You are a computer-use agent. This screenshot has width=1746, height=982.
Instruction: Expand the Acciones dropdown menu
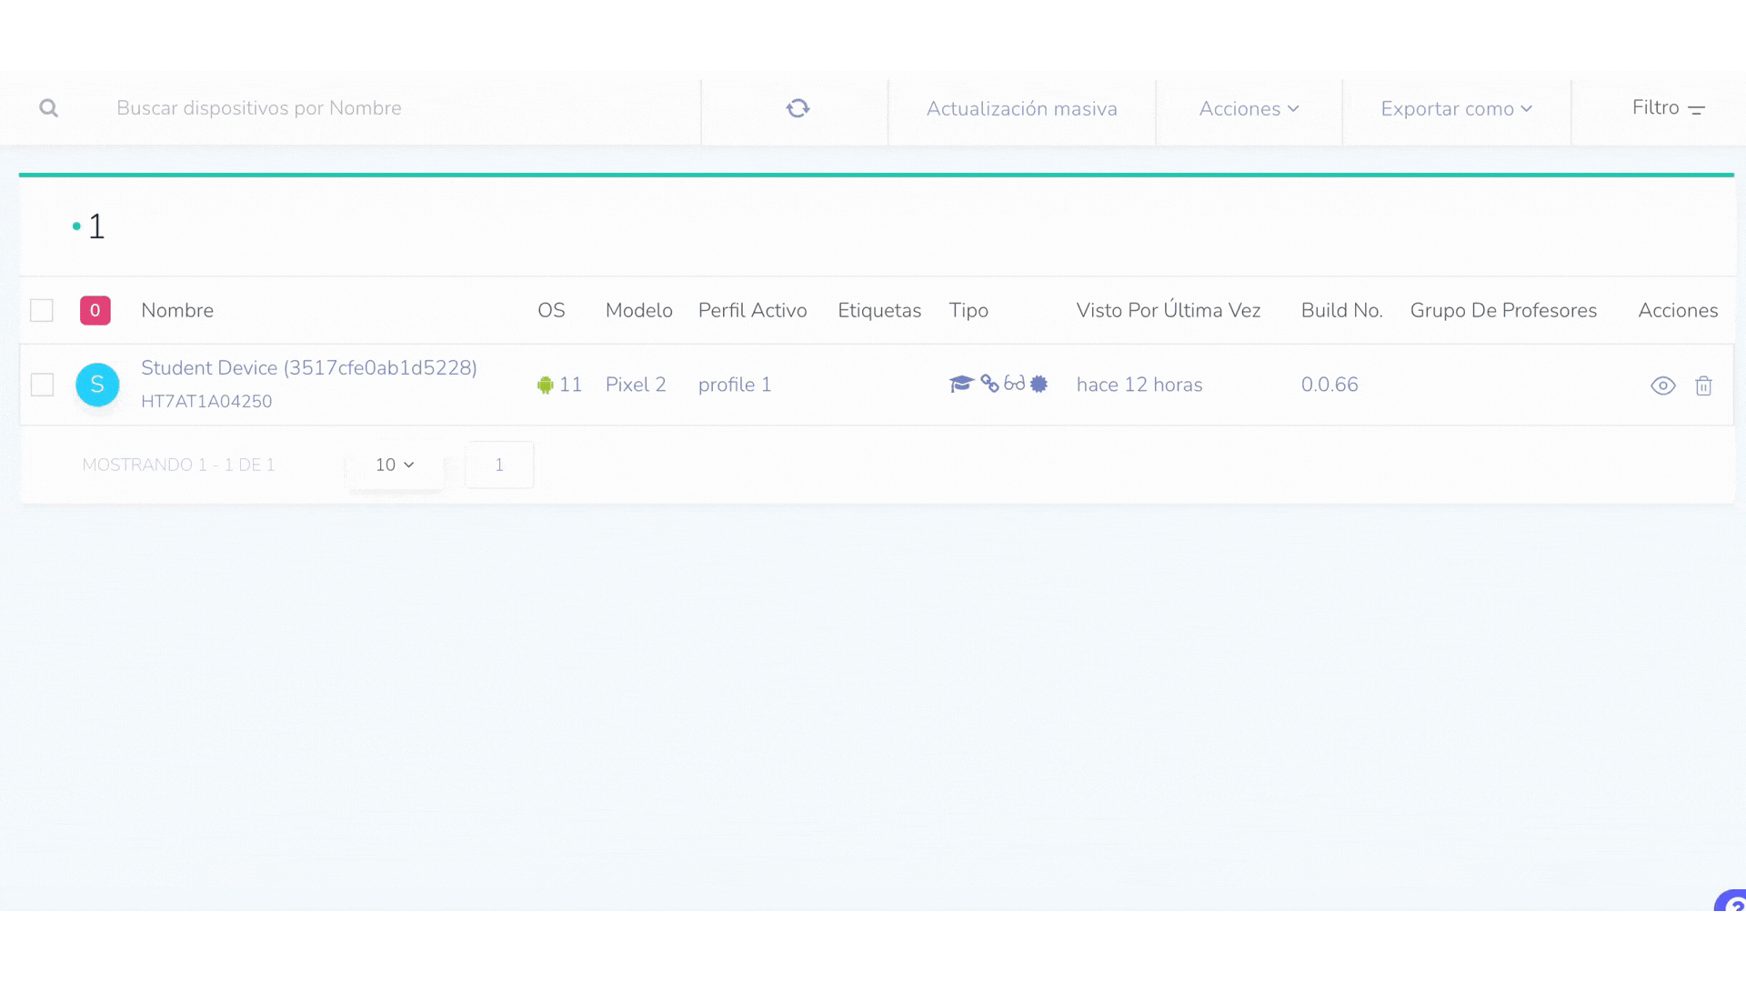coord(1249,109)
